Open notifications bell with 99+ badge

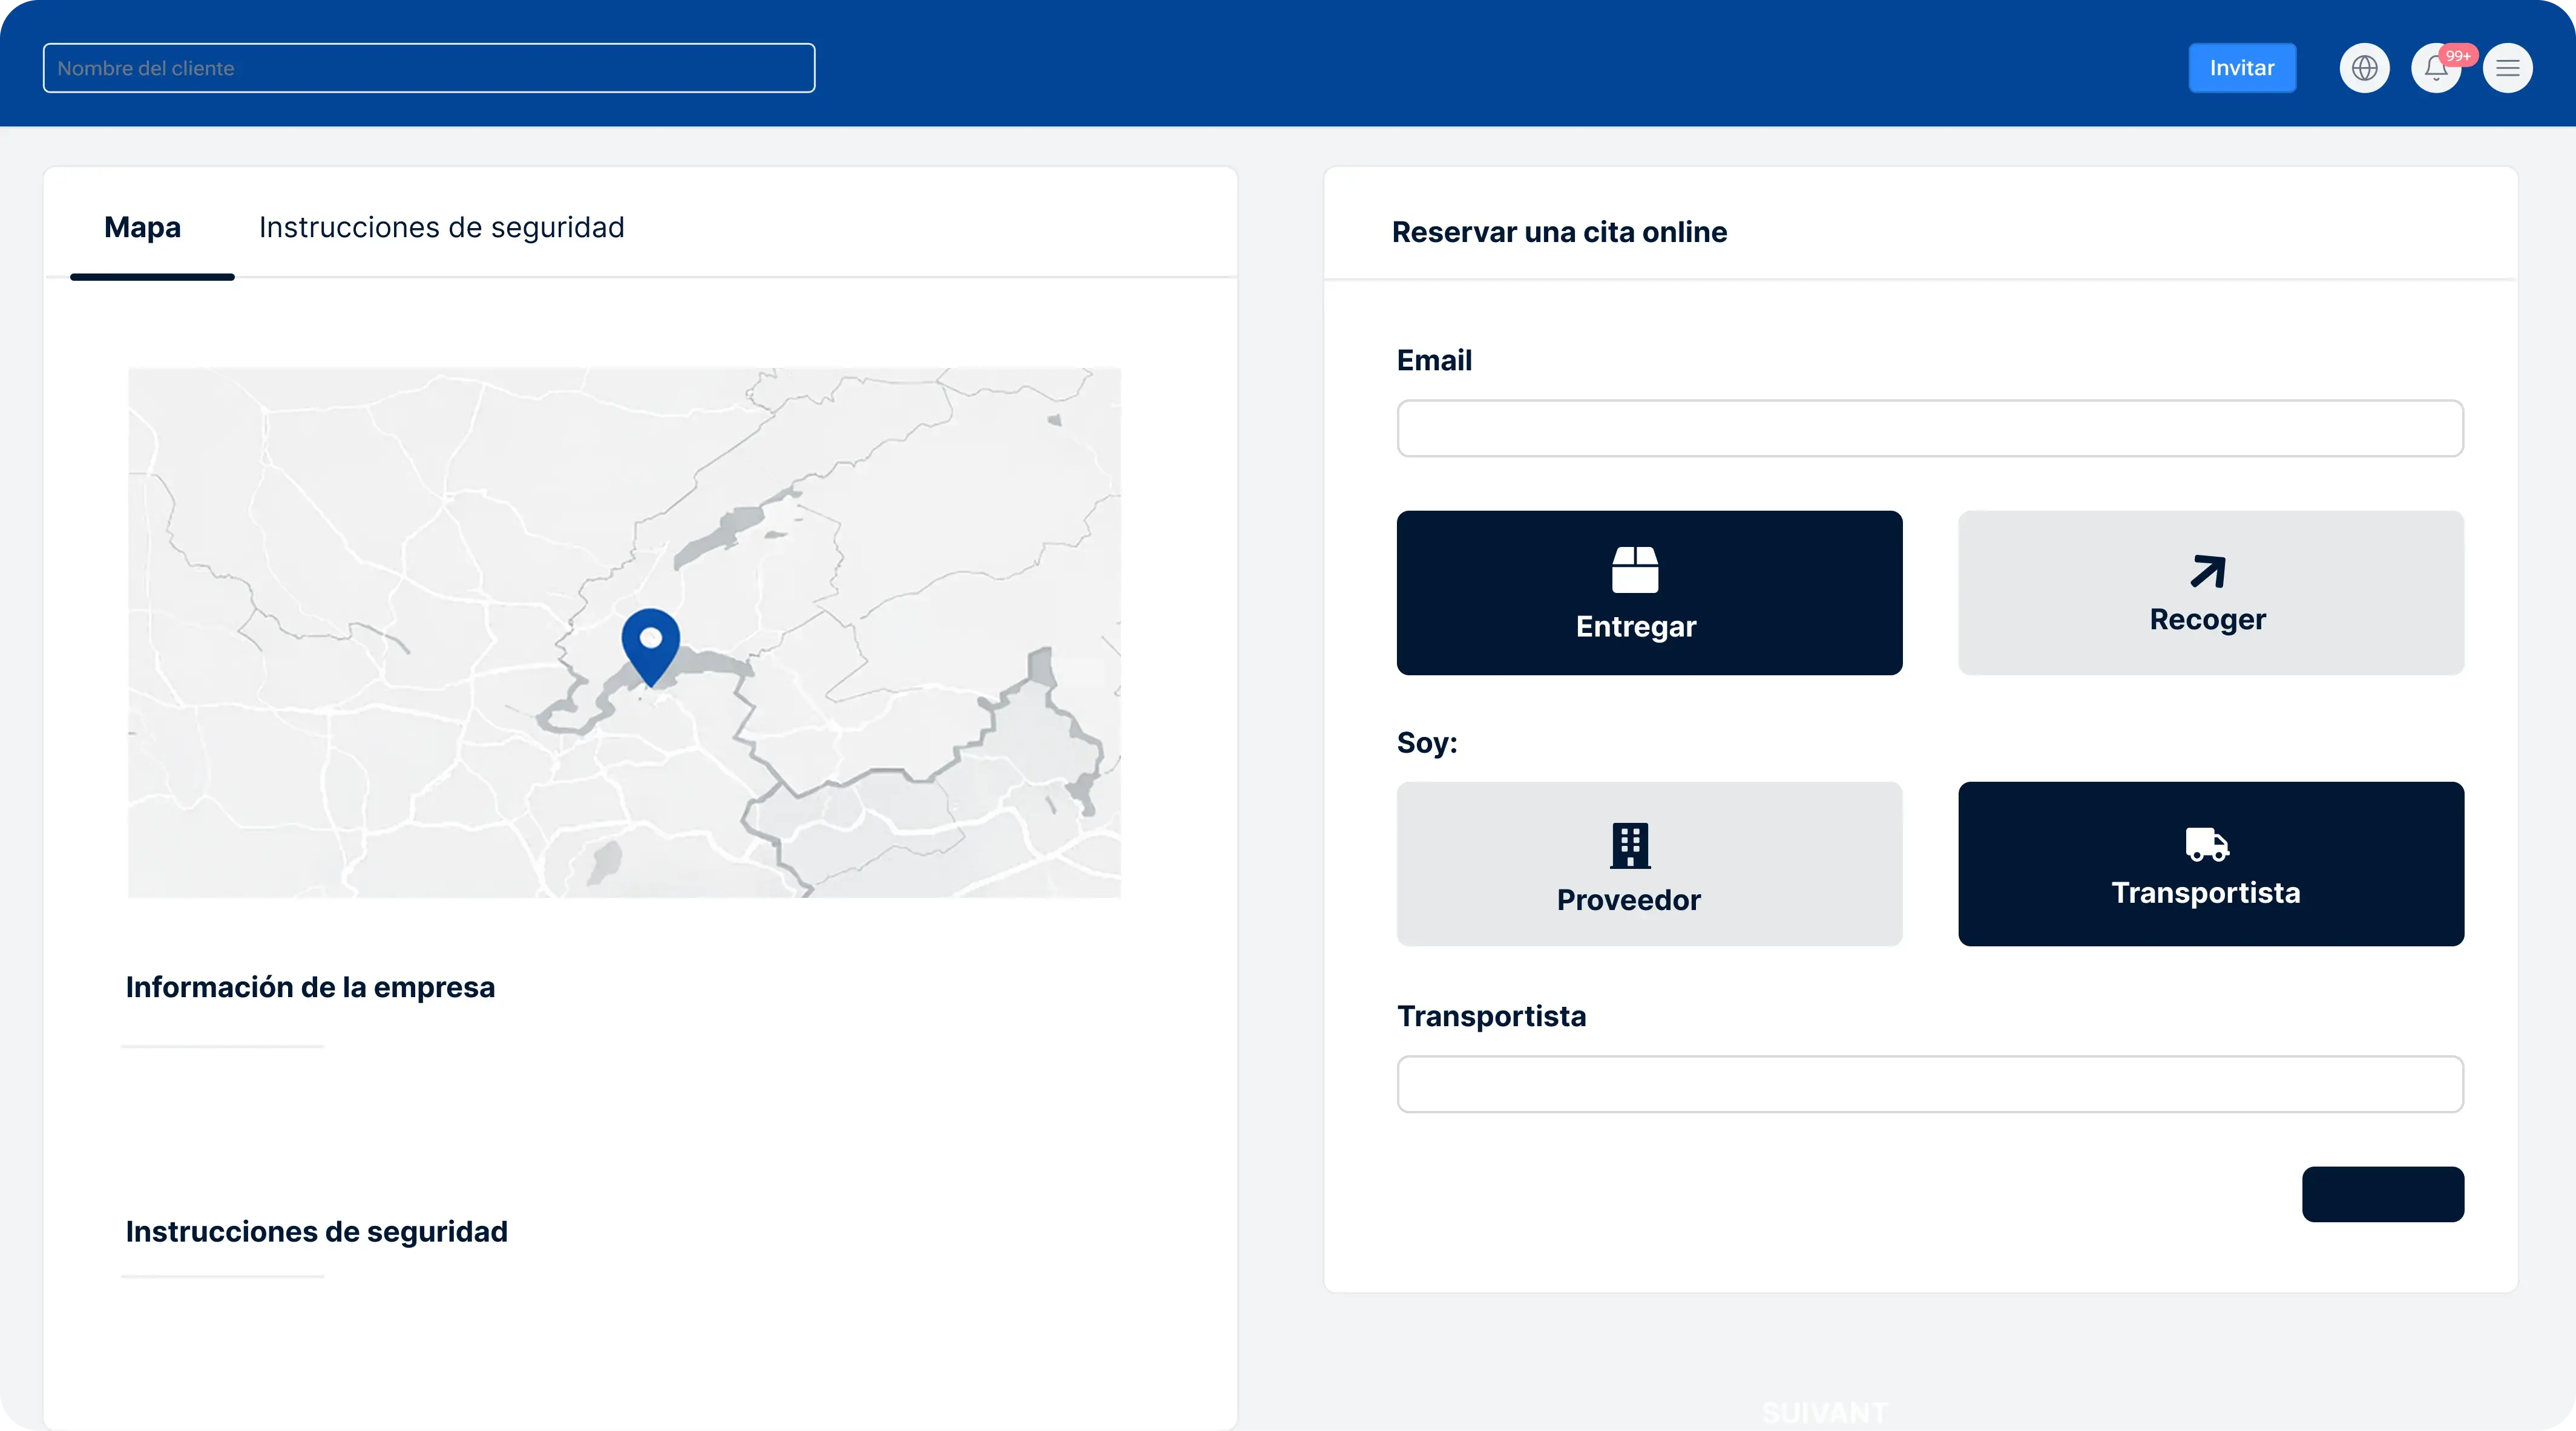(x=2436, y=68)
